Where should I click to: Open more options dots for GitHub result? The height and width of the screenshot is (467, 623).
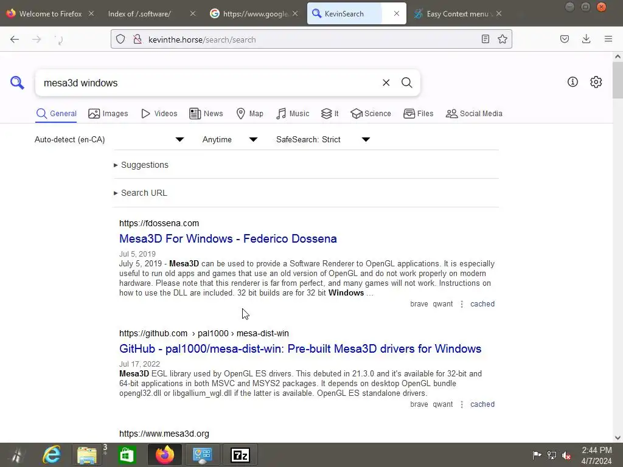[461, 404]
